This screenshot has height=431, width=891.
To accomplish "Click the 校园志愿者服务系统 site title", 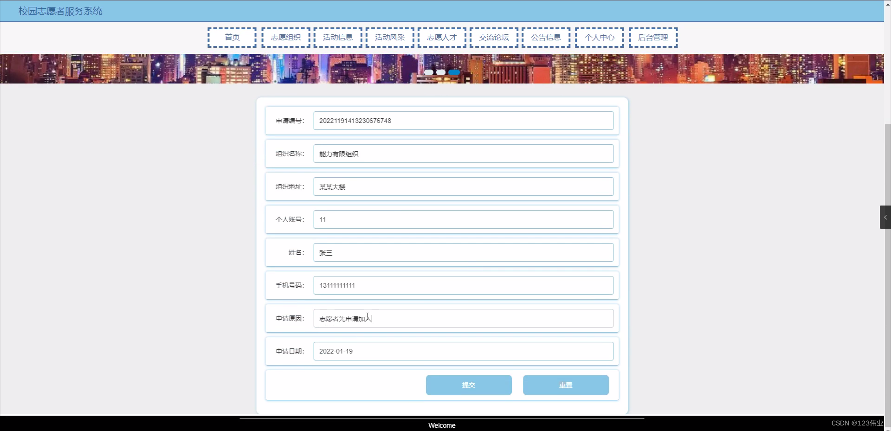I will tap(60, 11).
